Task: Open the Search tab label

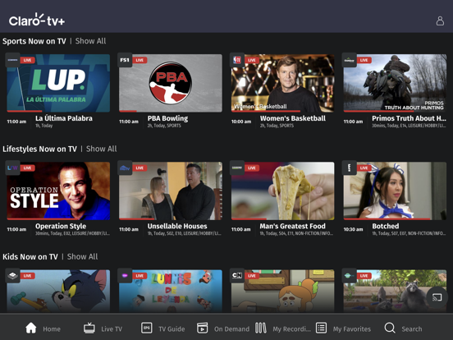Action: pos(412,329)
